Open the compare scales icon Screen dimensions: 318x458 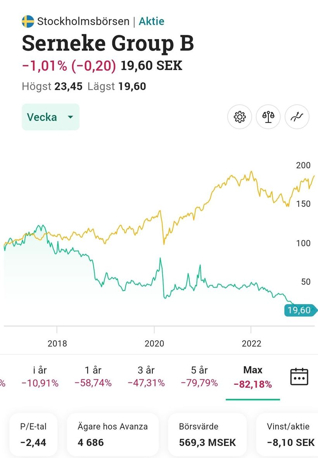pos(268,117)
